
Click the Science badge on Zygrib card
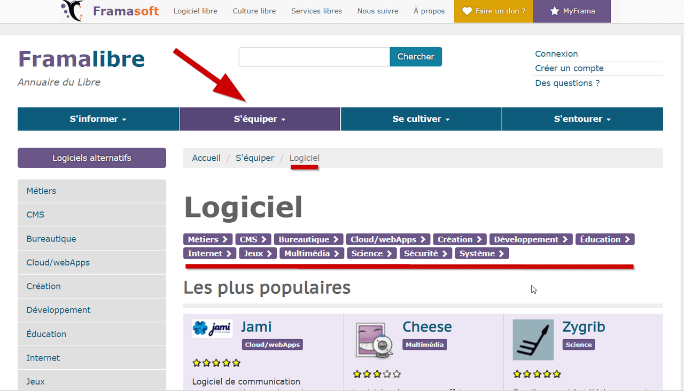[579, 345]
